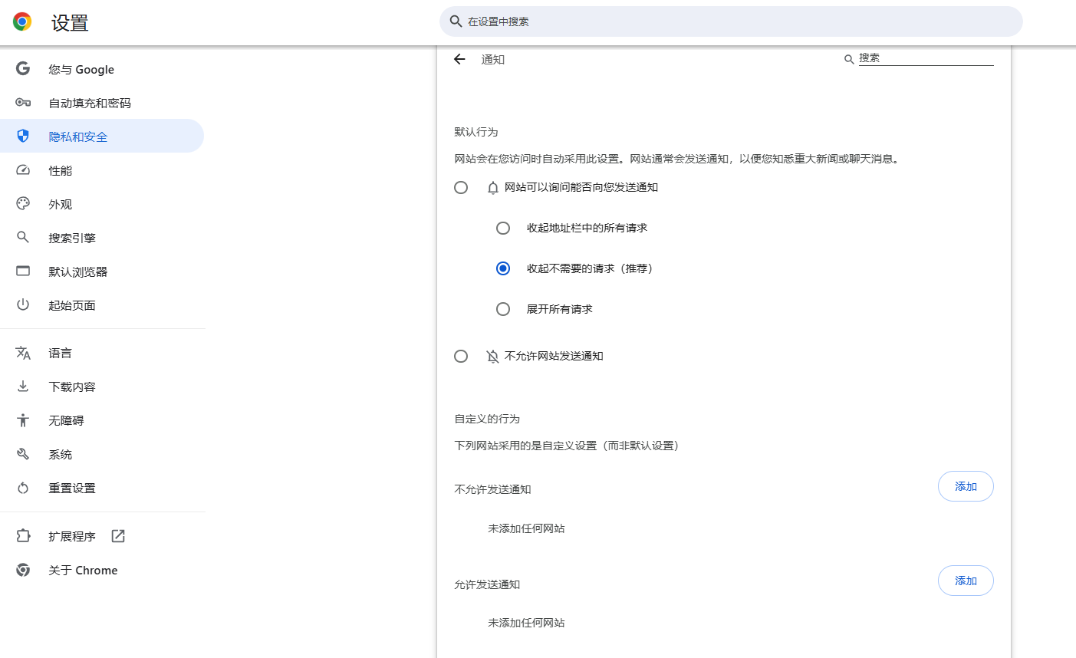Select radio 不允许网站发送通知

point(461,356)
